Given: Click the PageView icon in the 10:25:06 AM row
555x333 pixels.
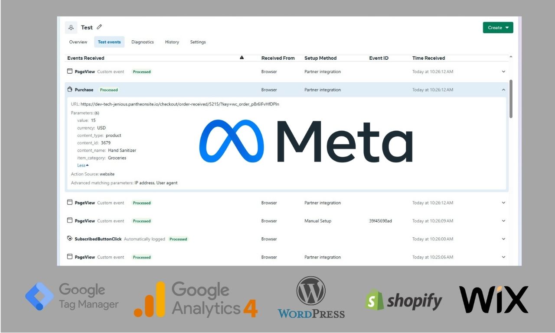Looking at the screenshot, I should coord(69,257).
